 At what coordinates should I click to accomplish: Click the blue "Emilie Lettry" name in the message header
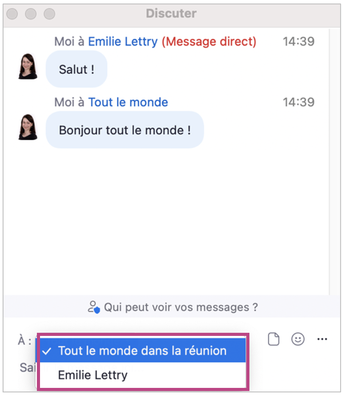[123, 42]
